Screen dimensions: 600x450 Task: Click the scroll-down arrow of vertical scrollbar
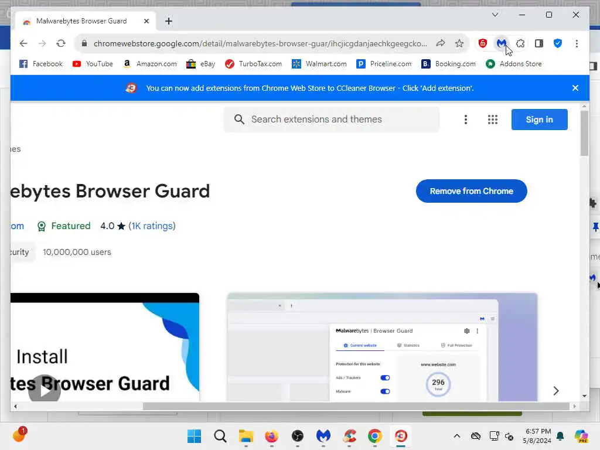tap(584, 396)
